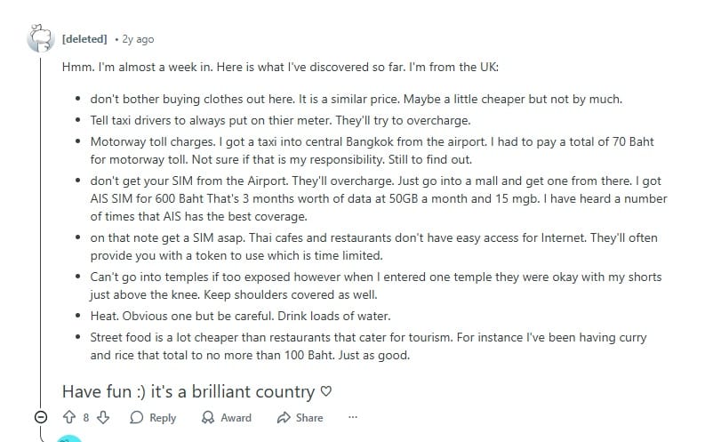Click the heart symbol after "brilliant country"
The image size is (721, 442).
[x=325, y=391]
